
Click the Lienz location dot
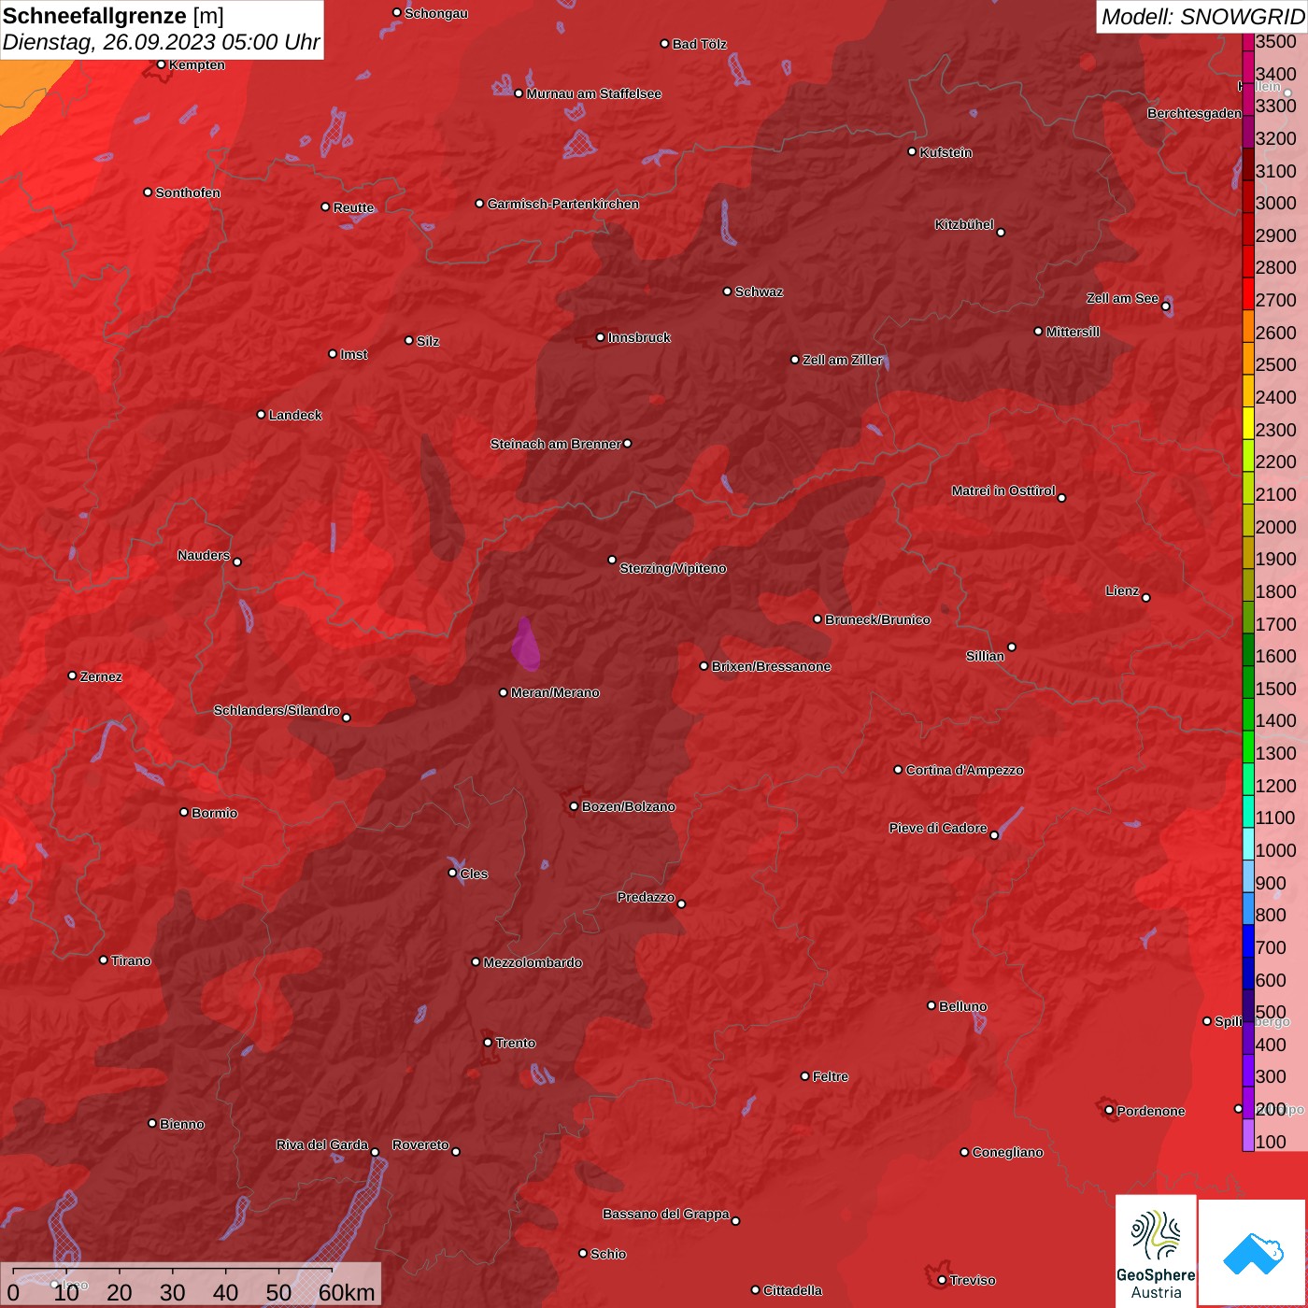(x=1146, y=598)
